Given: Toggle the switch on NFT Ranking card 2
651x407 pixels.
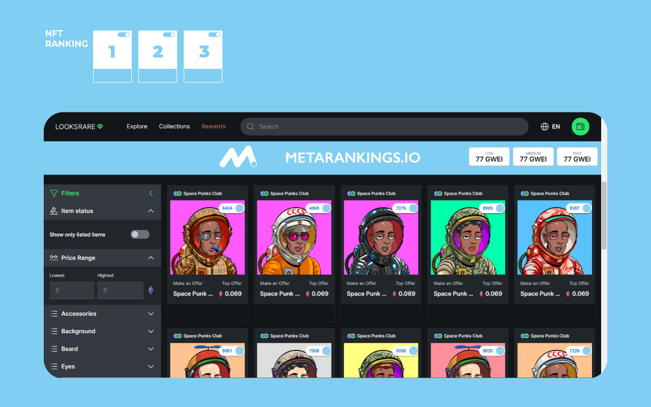Looking at the screenshot, I should tap(169, 35).
